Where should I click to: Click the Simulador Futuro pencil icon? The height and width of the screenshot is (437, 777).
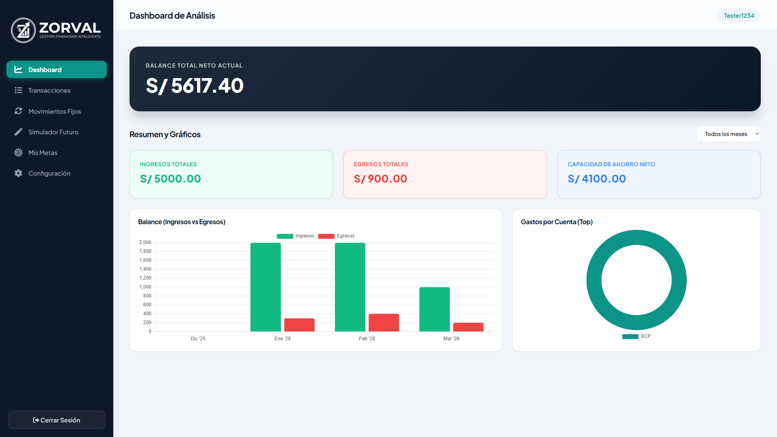coord(19,132)
